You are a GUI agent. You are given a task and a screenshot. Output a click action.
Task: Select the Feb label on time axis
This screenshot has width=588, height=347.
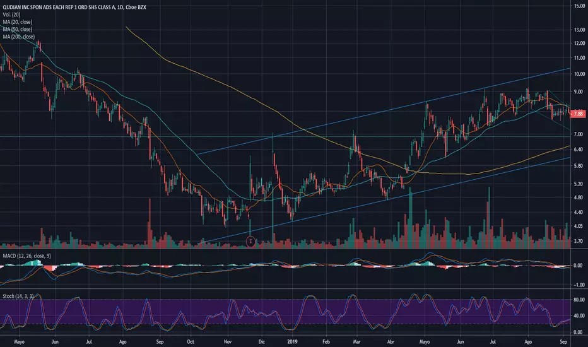pyautogui.click(x=326, y=342)
